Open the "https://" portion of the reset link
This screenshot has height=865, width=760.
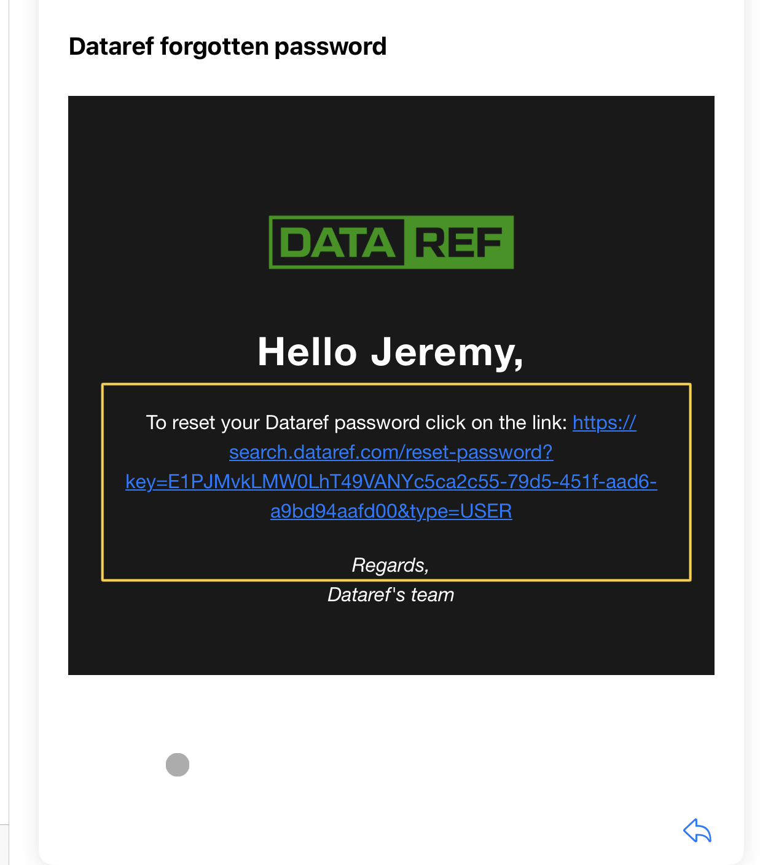pos(604,423)
